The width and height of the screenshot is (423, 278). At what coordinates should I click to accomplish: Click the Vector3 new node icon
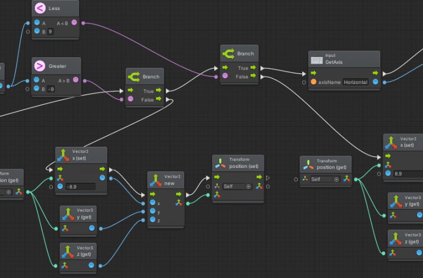point(156,180)
